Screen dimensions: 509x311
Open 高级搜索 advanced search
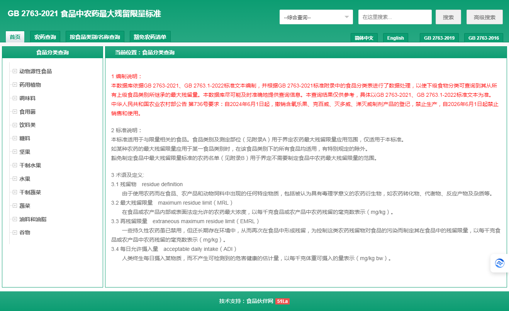click(x=485, y=17)
